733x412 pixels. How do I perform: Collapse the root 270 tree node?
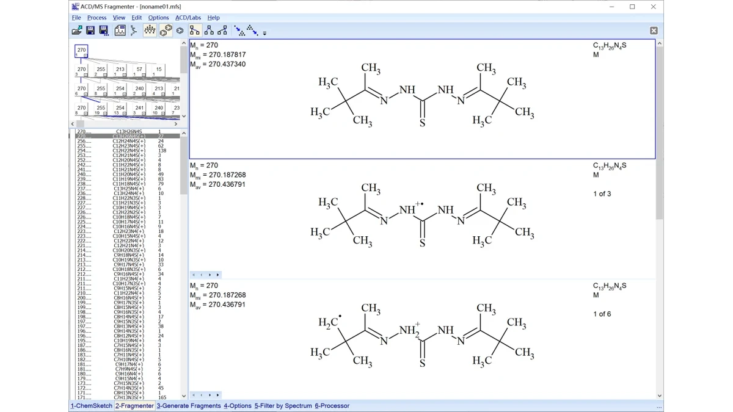click(x=86, y=56)
